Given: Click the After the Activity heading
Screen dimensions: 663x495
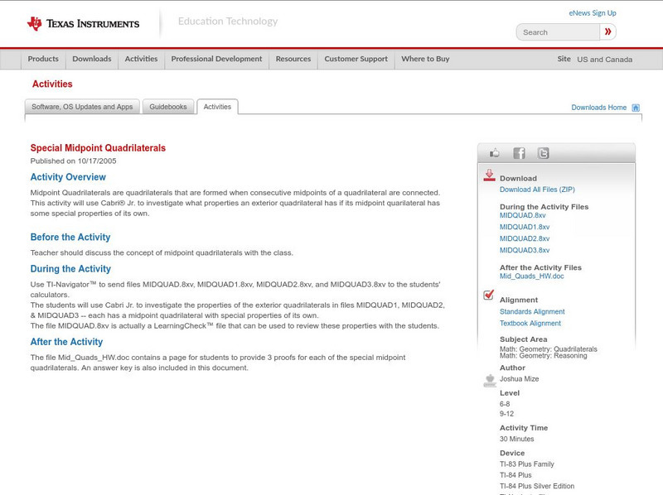Looking at the screenshot, I should coord(66,342).
